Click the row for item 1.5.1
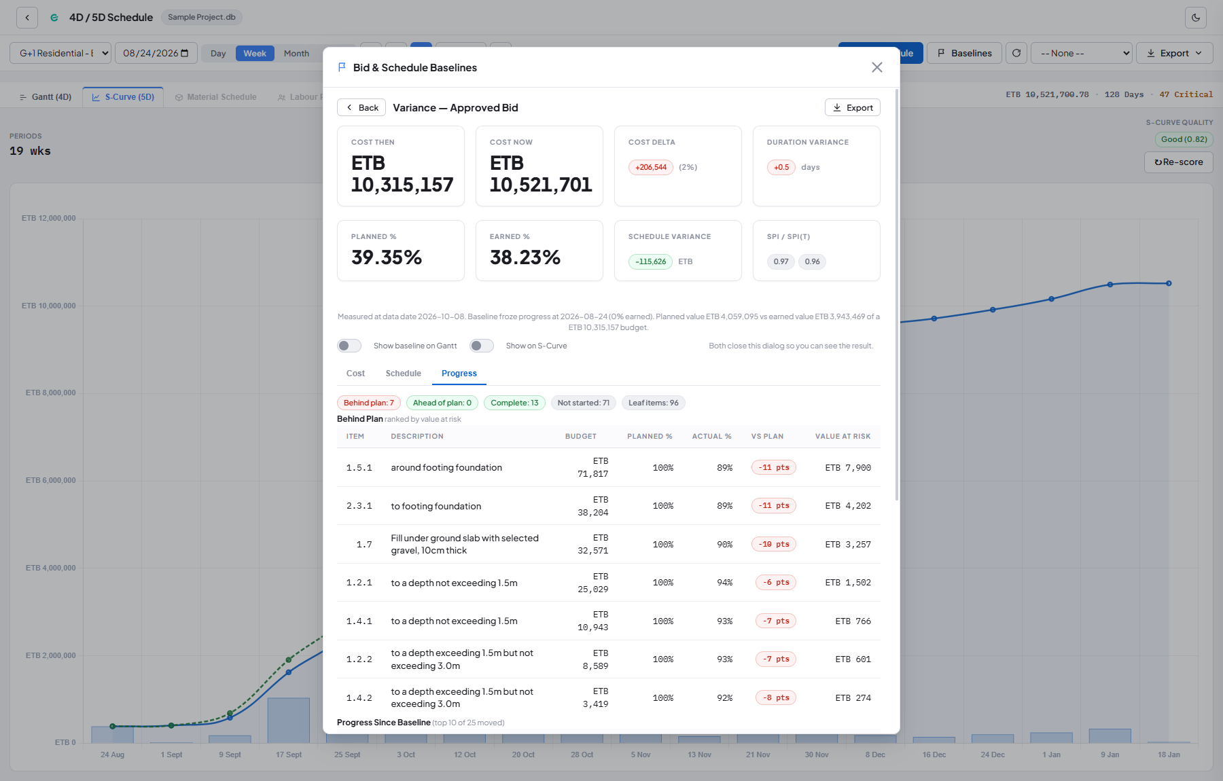 [x=609, y=467]
